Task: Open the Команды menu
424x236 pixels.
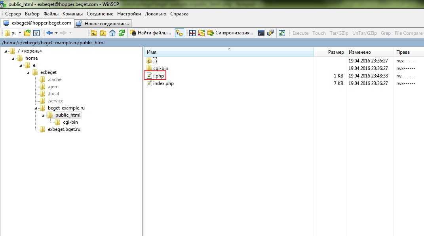Action: 72,14
